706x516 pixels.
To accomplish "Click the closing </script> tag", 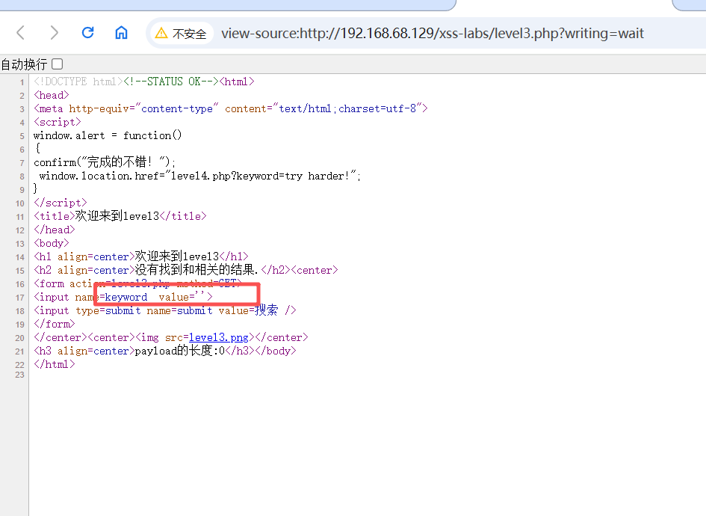I will (61, 203).
